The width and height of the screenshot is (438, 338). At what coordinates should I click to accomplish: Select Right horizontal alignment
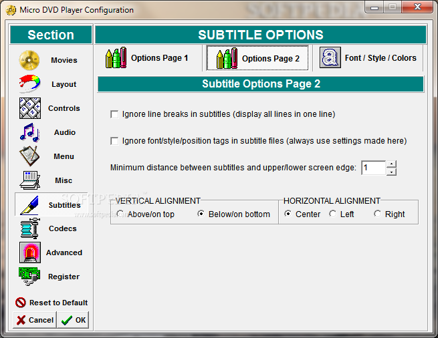coord(377,214)
